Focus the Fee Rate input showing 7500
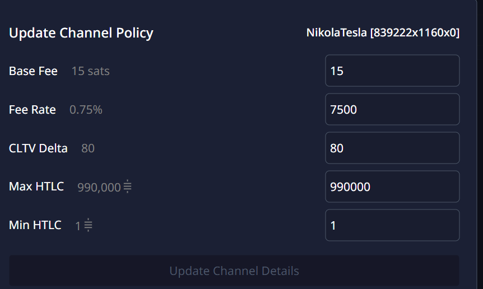 (392, 109)
